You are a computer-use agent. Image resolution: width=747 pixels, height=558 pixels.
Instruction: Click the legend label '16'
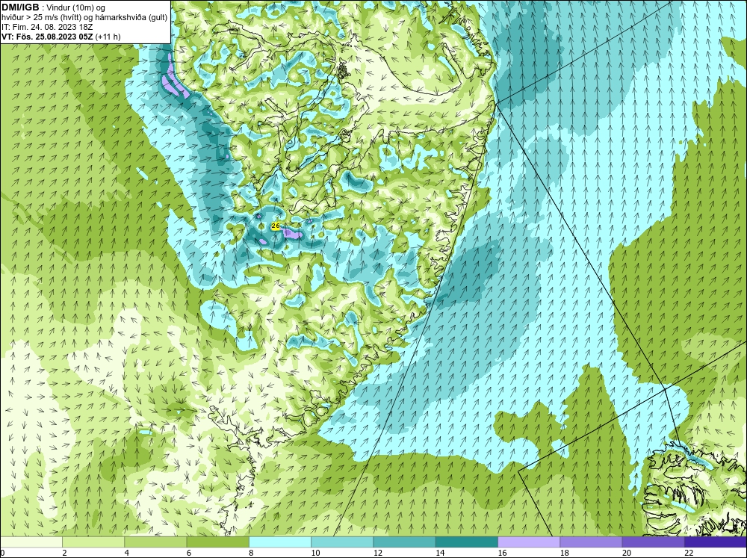click(502, 553)
